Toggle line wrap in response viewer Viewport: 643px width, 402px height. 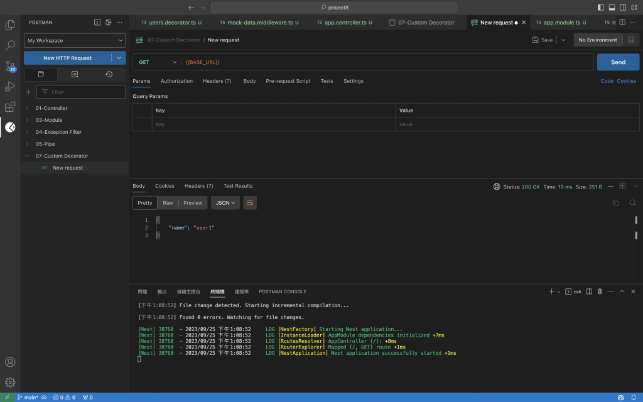pos(250,203)
